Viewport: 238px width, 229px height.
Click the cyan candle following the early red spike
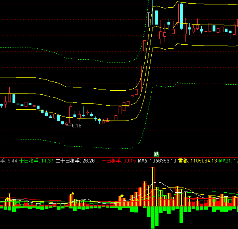(14, 98)
